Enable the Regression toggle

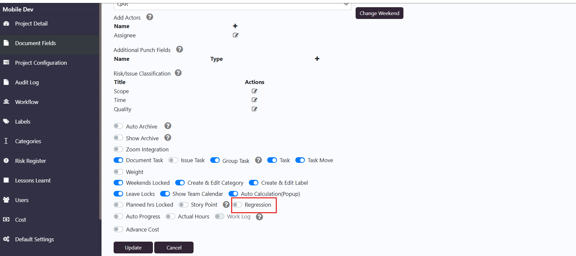(237, 205)
